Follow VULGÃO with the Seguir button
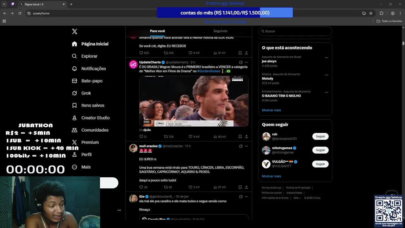 [320, 164]
